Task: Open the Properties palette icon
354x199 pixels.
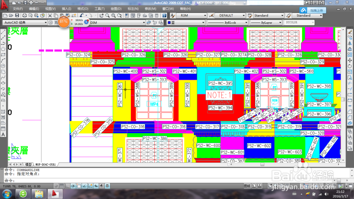Action: (x=127, y=16)
